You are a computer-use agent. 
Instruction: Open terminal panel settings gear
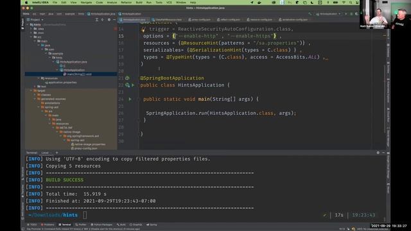tap(378, 153)
